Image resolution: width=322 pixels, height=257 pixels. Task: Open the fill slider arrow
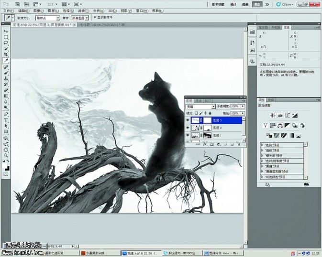point(243,113)
